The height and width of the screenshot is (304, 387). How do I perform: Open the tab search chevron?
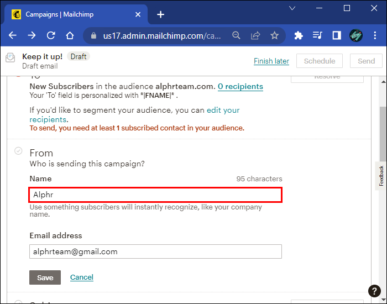coord(292,8)
